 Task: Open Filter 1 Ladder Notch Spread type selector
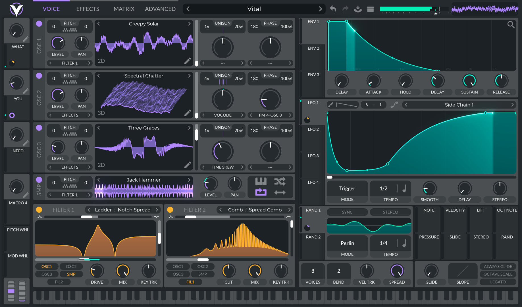point(123,210)
